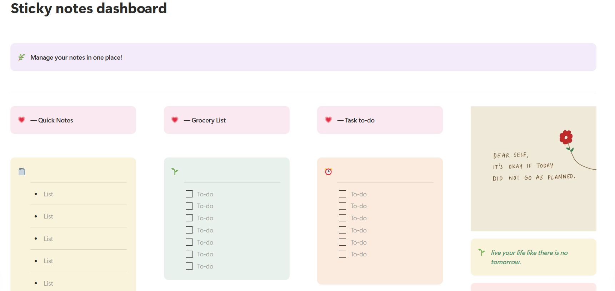The image size is (615, 291).
Task: Click the notepad icon in the yellow note
Action: [21, 172]
